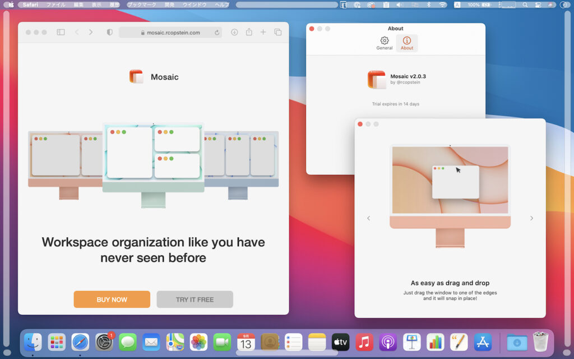Show the Safari tab overview
Viewport: 574px width, 359px height.
click(277, 33)
